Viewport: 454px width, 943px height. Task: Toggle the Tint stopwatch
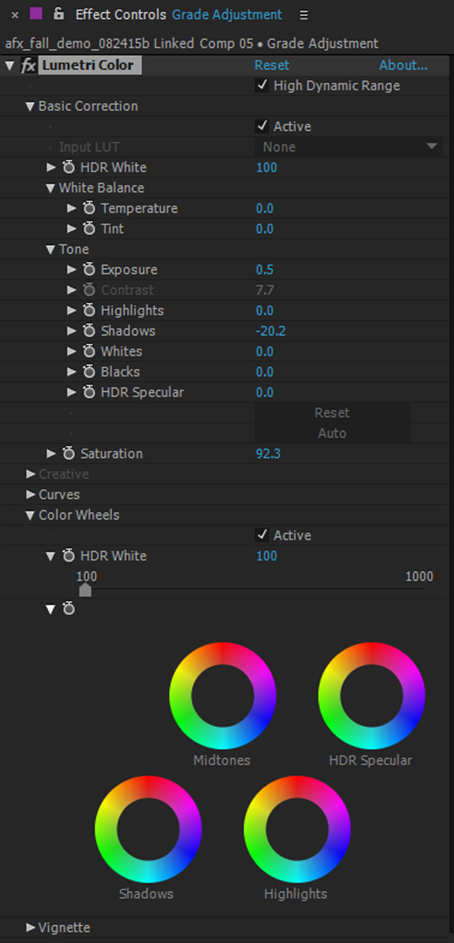pos(89,228)
